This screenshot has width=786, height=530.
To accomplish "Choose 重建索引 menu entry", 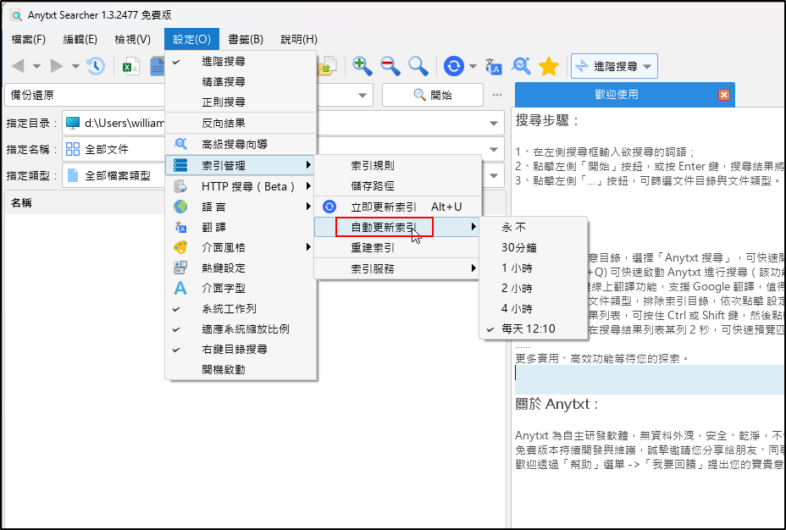I will 373,248.
